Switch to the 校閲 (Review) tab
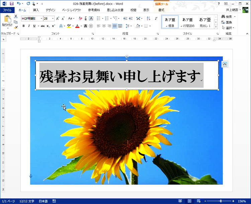 click(x=133, y=10)
